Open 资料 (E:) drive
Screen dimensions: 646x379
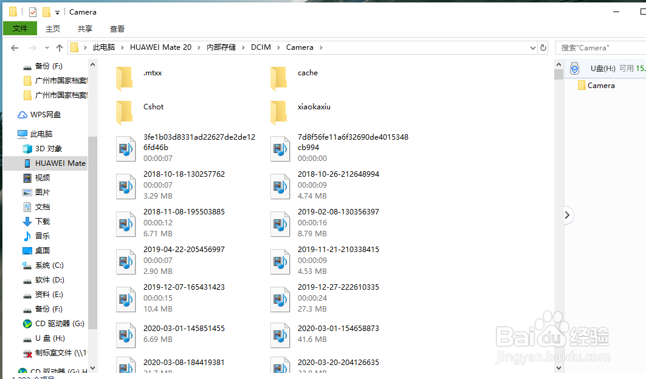click(x=43, y=295)
